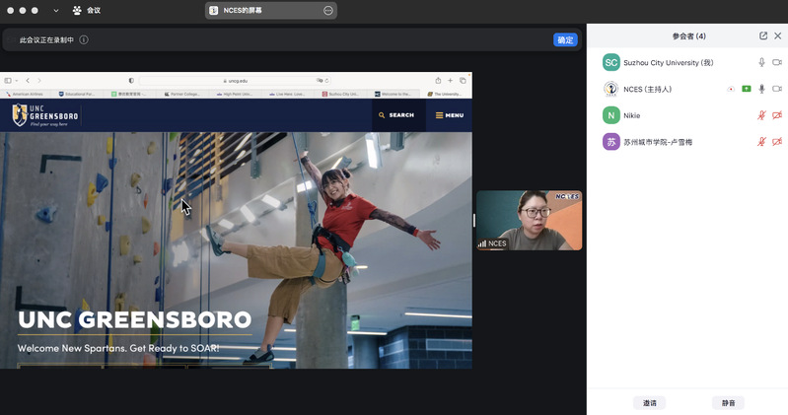This screenshot has height=415, width=788.
Task: Click the recording info icon
Action: (84, 40)
